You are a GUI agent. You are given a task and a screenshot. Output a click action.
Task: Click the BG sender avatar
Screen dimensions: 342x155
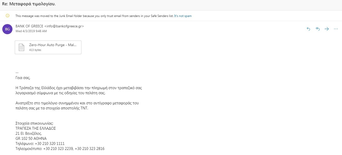(x=7, y=29)
